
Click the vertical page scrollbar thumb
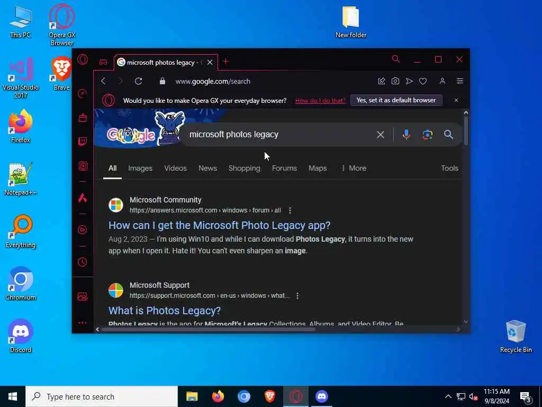tap(466, 131)
